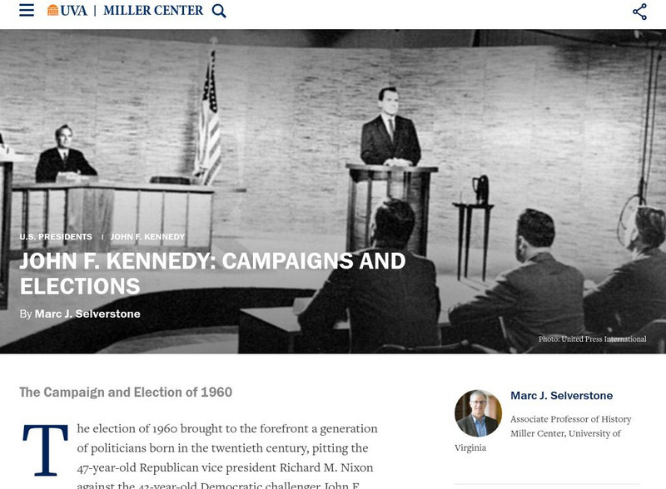The image size is (666, 489).
Task: Click the author portrait thumbnail
Action: [478, 413]
